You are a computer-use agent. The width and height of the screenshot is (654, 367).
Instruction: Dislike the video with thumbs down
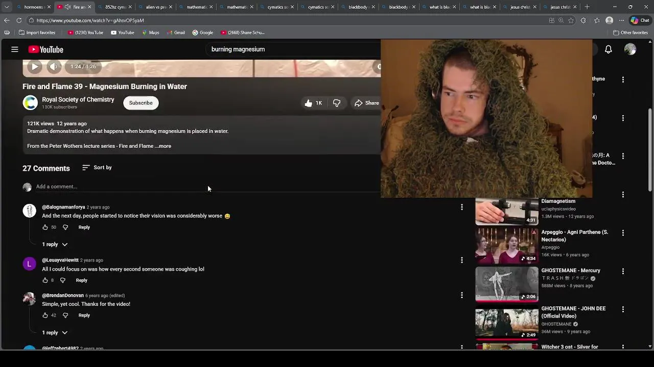337,103
